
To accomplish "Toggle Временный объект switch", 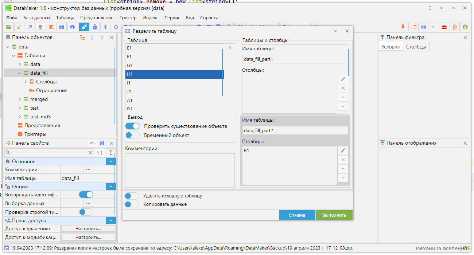I will (132, 135).
